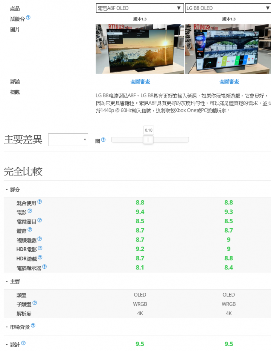Screen dimensions: 271x351
Task: Click the help icon next to 電視節目
Action: (x=40, y=220)
